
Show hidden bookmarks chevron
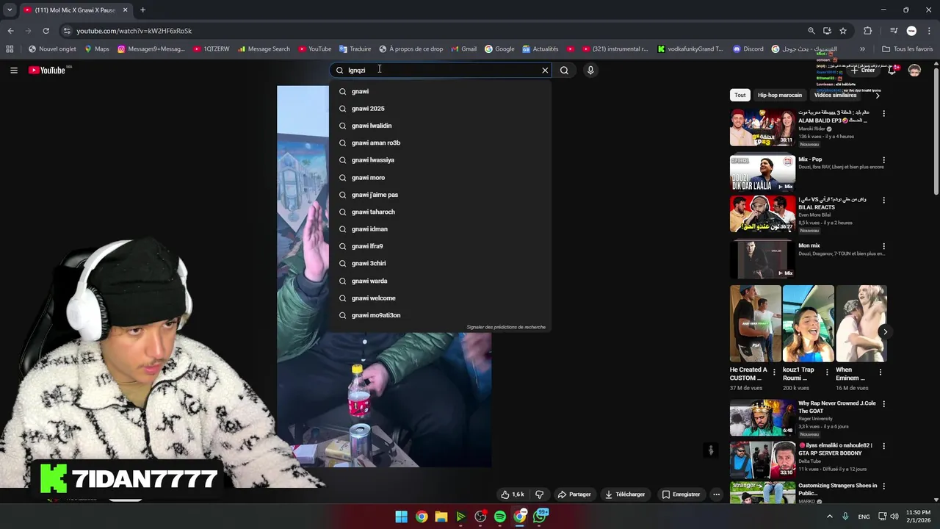click(862, 49)
